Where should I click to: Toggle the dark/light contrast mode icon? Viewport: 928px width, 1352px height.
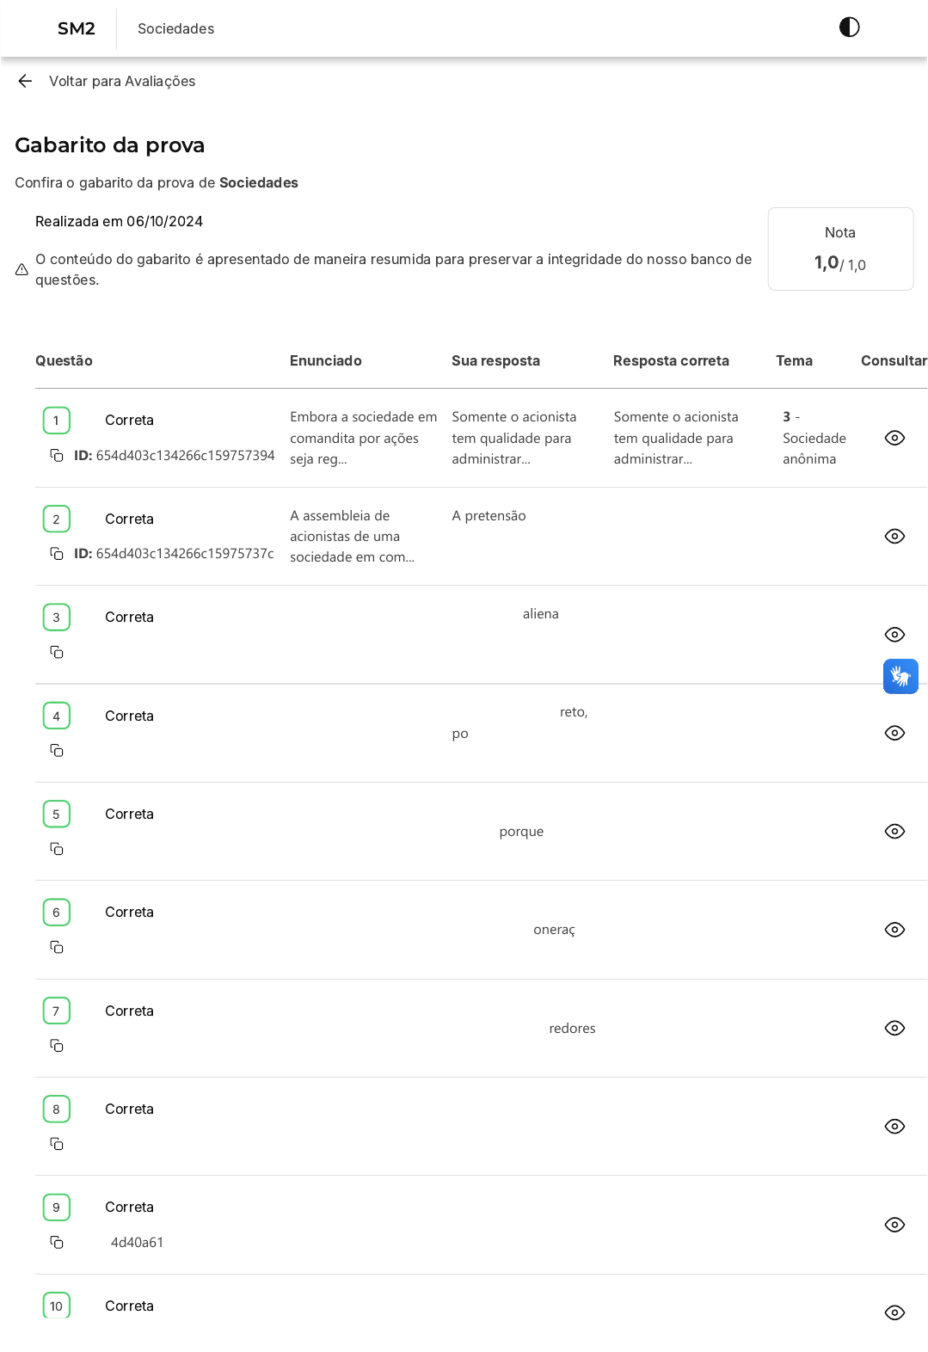pos(849,28)
